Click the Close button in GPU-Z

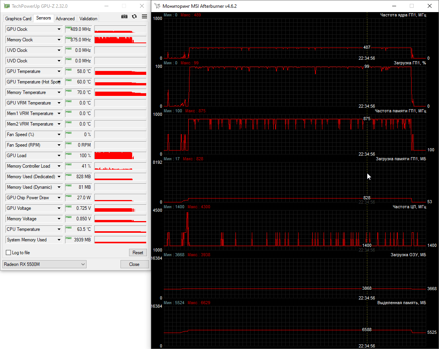(135, 264)
